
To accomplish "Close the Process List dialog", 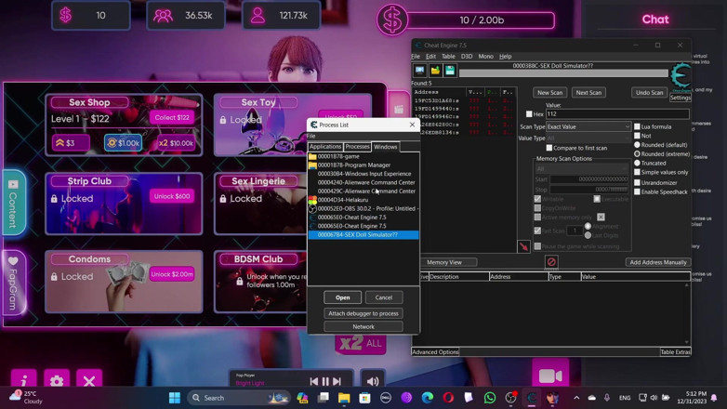I will pyautogui.click(x=412, y=125).
